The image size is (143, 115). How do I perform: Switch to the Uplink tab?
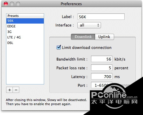(x=104, y=37)
